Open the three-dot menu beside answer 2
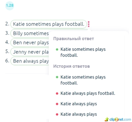The height and width of the screenshot is (122, 132). click(x=89, y=24)
